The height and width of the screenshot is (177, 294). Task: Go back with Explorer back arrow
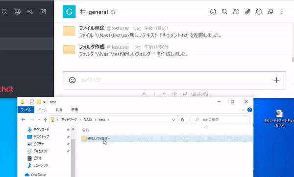(23, 120)
